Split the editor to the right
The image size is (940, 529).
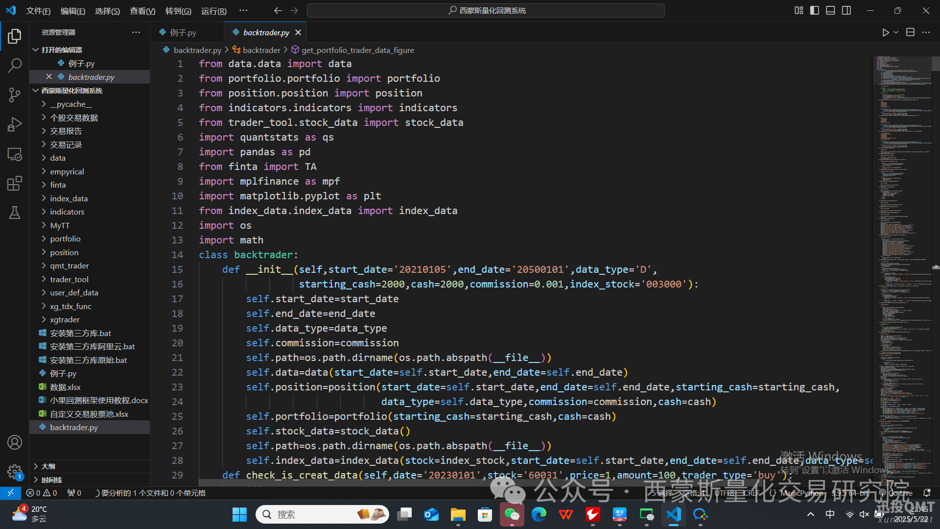coord(910,32)
